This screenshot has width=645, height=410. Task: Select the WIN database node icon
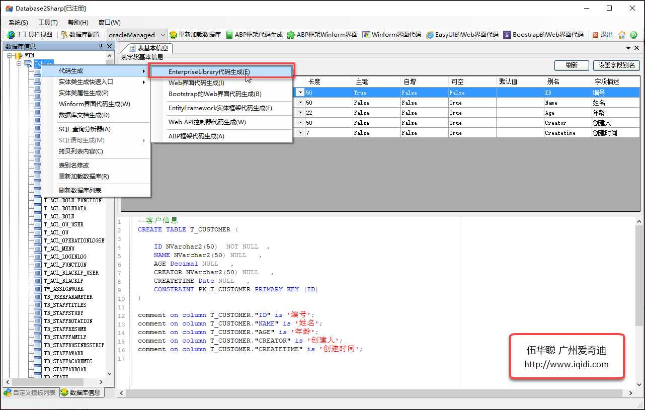pos(18,55)
